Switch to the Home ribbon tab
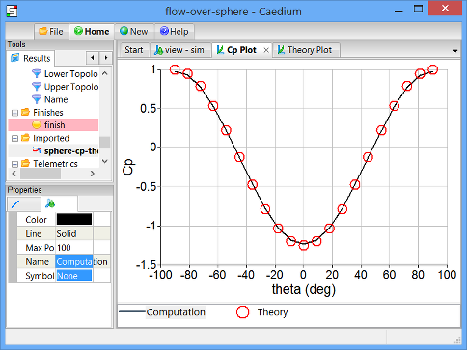Viewport: 467px width, 350px height. click(x=92, y=32)
